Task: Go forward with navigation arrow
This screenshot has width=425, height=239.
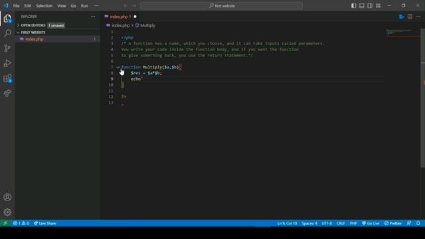Action: tap(134, 6)
